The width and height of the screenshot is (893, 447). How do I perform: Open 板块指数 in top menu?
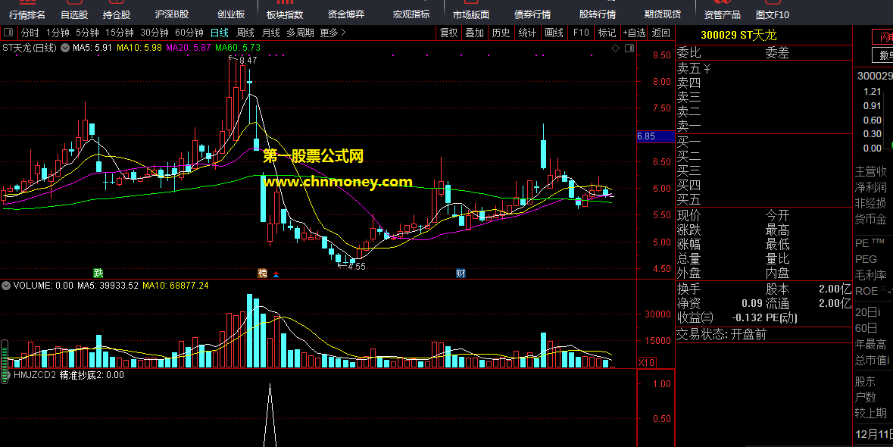tap(285, 15)
